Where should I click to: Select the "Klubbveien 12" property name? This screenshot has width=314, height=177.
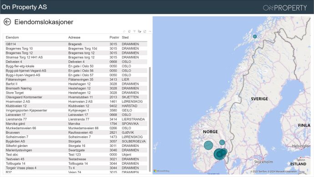[x=16, y=106]
